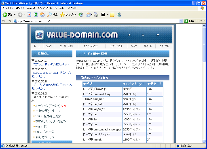Launch Messenger from the toolbar icon
This screenshot has height=149, width=207.
(x=119, y=15)
